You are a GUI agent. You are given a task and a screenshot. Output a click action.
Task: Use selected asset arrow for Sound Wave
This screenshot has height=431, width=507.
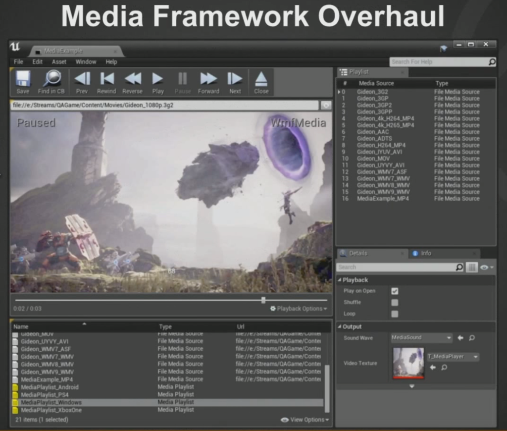(460, 338)
